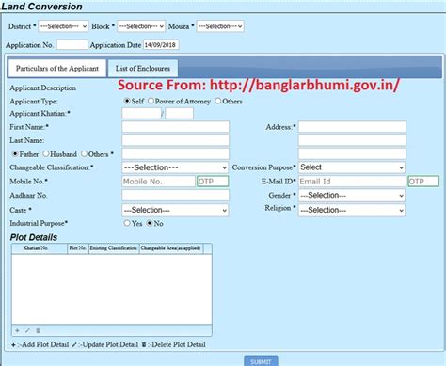Viewport: 446px width, 366px height.
Task: Focus the First Name field
Action: click(x=176, y=127)
